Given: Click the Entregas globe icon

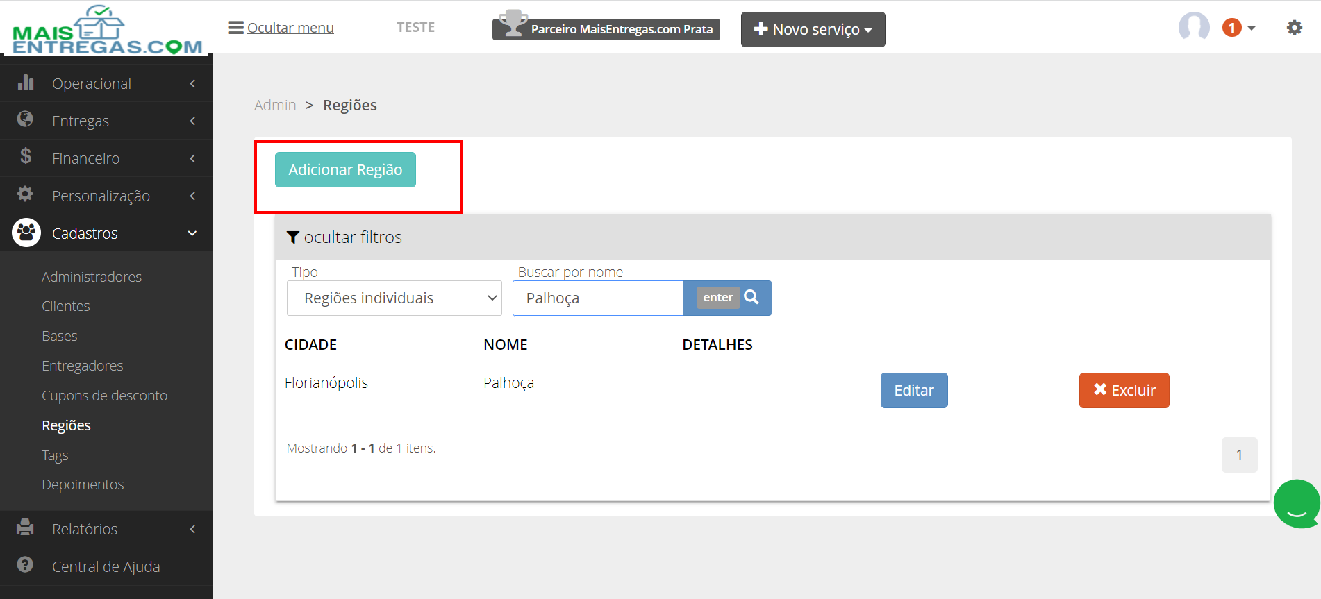Looking at the screenshot, I should (26, 119).
